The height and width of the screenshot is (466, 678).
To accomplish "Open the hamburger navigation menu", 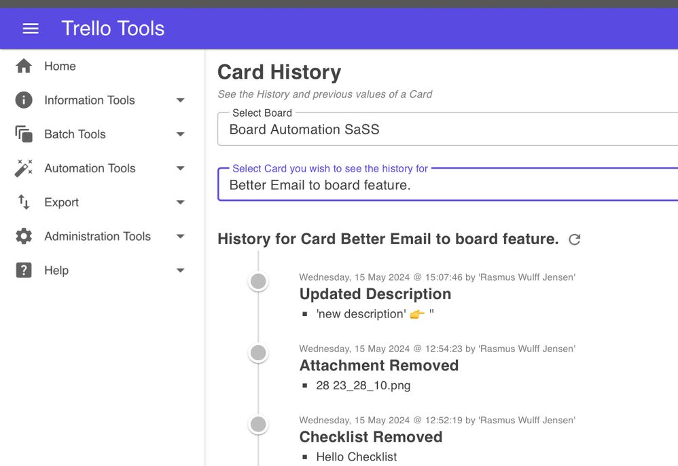I will (31, 28).
